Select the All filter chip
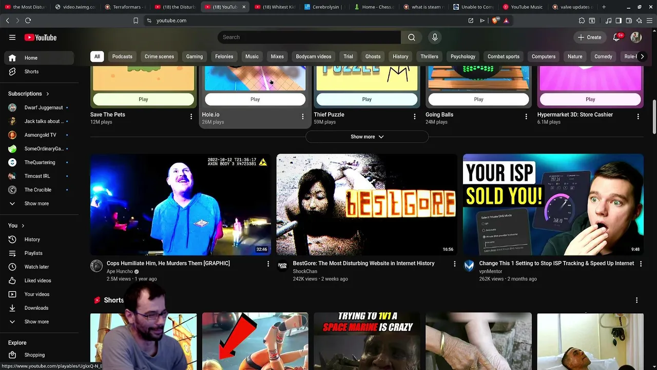657x370 pixels. [97, 57]
